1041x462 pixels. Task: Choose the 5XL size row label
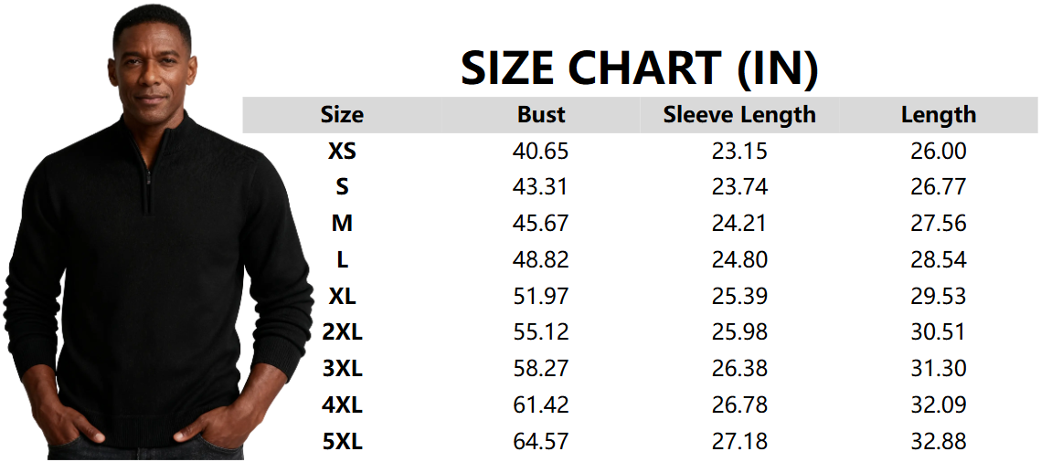[342, 442]
